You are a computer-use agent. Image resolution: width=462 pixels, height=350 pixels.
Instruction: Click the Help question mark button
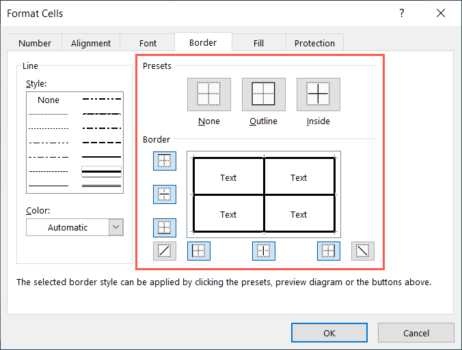tap(401, 13)
